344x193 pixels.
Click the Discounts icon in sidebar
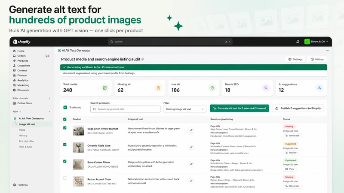pyautogui.click(x=14, y=90)
